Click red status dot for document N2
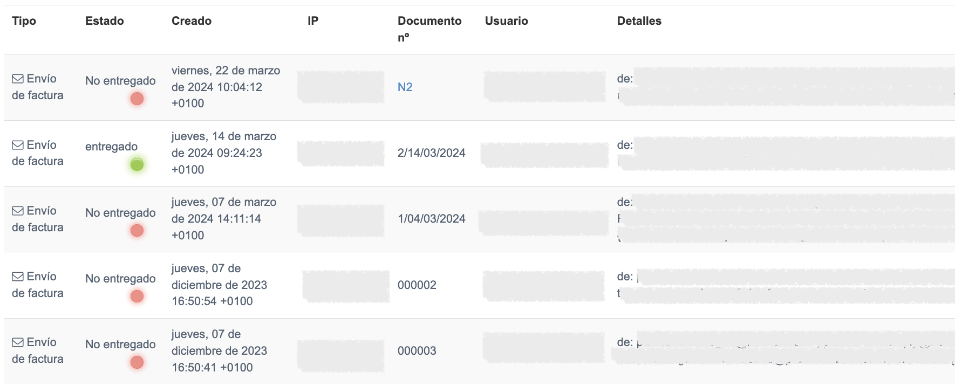This screenshot has width=955, height=386. point(137,99)
